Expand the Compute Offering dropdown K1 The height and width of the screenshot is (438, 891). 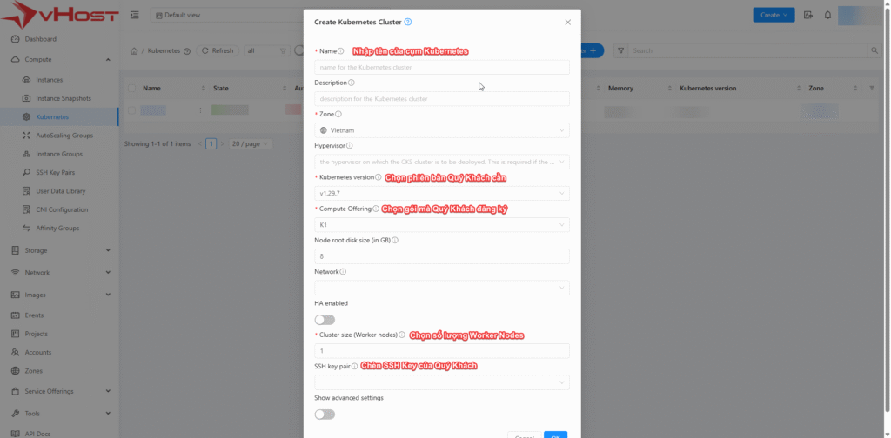coord(441,225)
